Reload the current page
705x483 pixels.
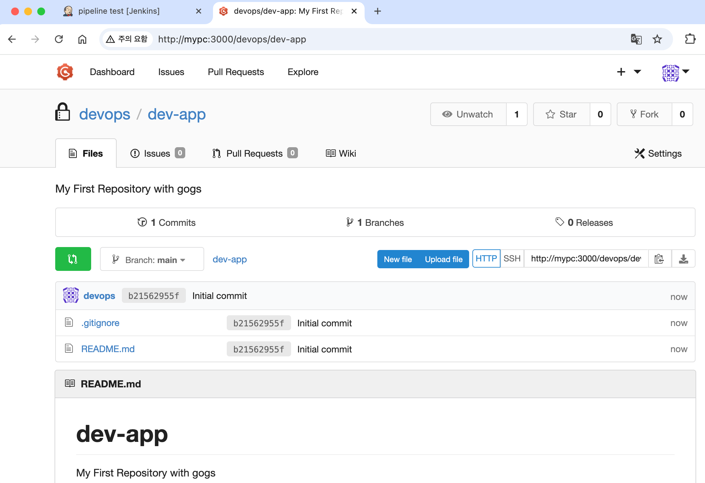(59, 39)
